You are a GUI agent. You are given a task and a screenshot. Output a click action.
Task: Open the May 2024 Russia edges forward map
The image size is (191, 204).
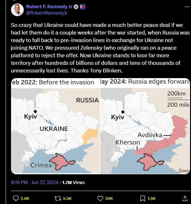(145, 126)
